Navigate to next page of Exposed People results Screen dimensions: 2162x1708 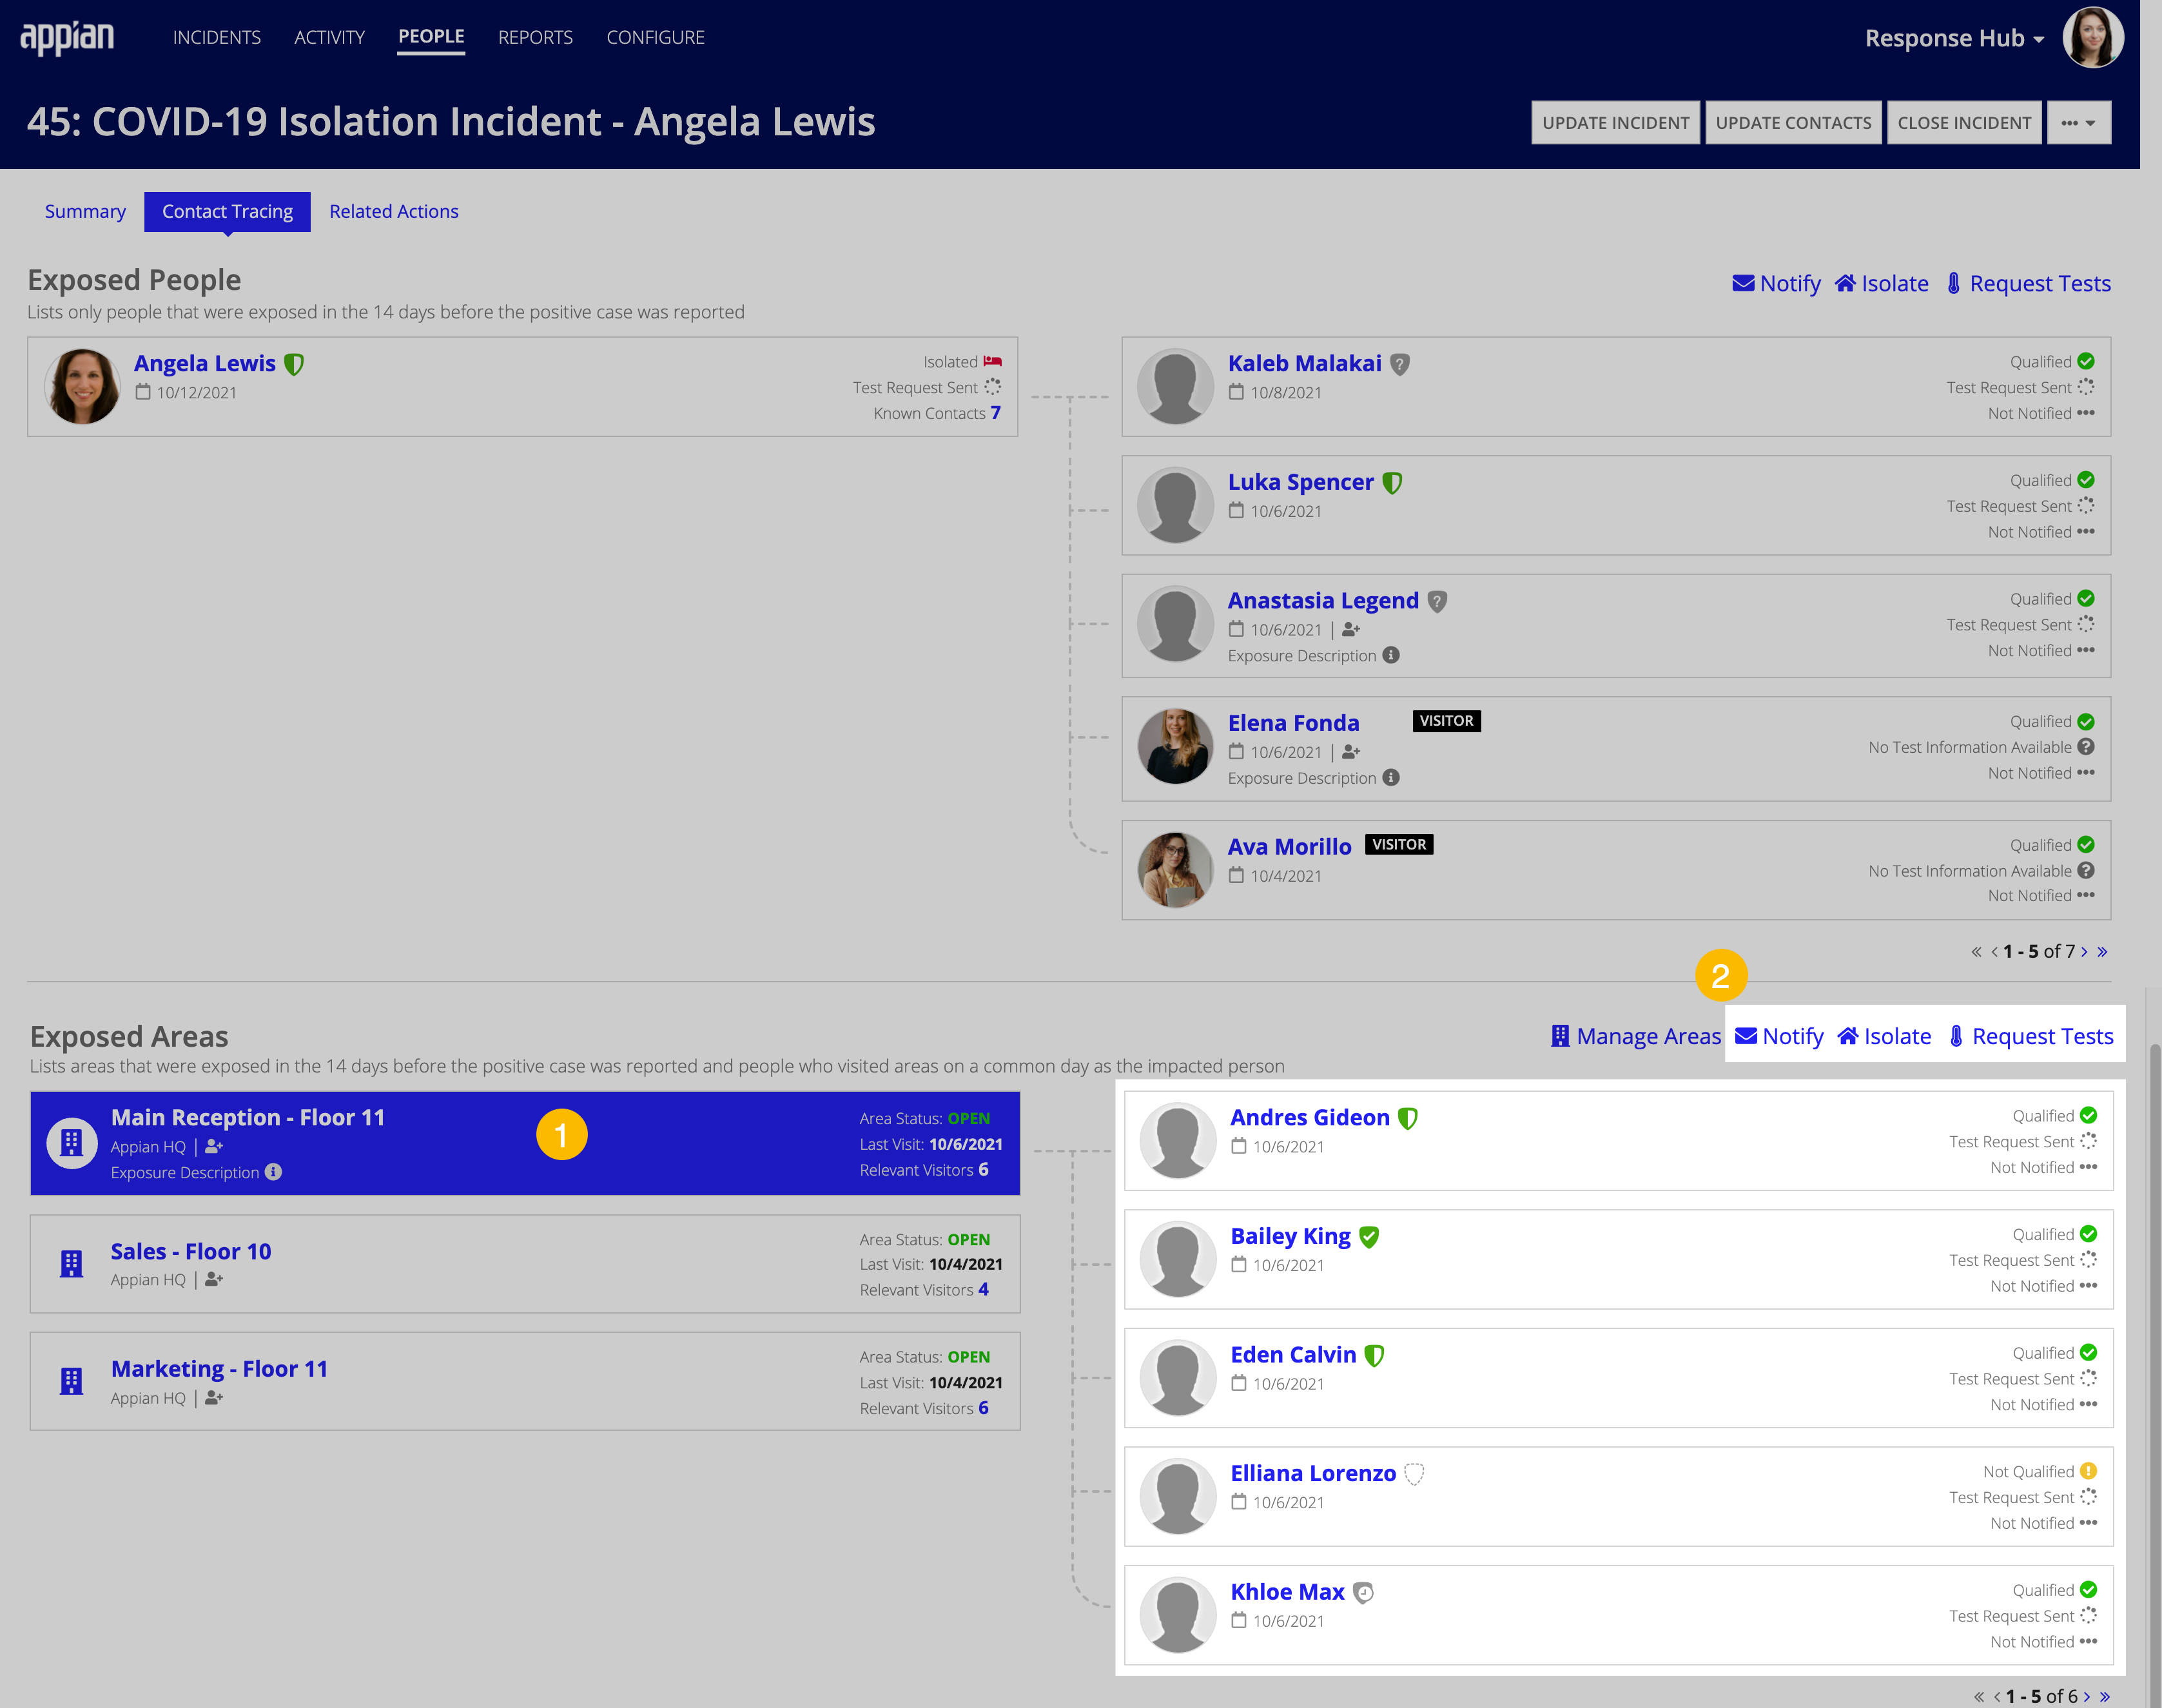coord(2079,951)
